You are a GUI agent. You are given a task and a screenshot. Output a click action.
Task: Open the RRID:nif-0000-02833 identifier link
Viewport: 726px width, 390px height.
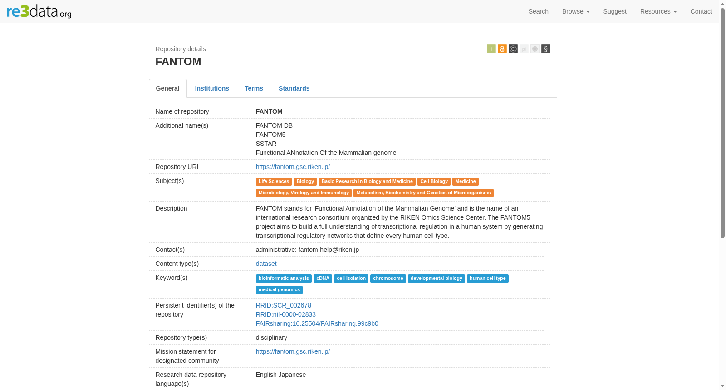[x=286, y=314]
